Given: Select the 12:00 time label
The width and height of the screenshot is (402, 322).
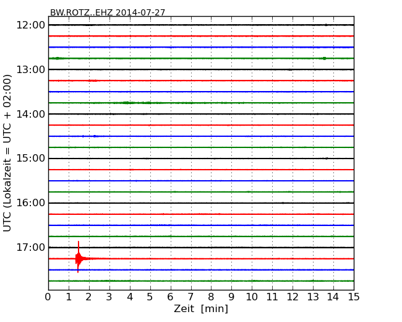Looking at the screenshot, I should click(30, 25).
